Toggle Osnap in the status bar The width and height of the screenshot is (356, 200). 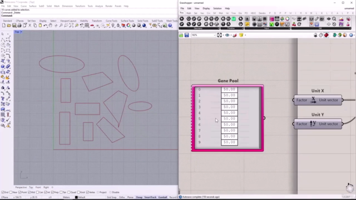point(139,197)
